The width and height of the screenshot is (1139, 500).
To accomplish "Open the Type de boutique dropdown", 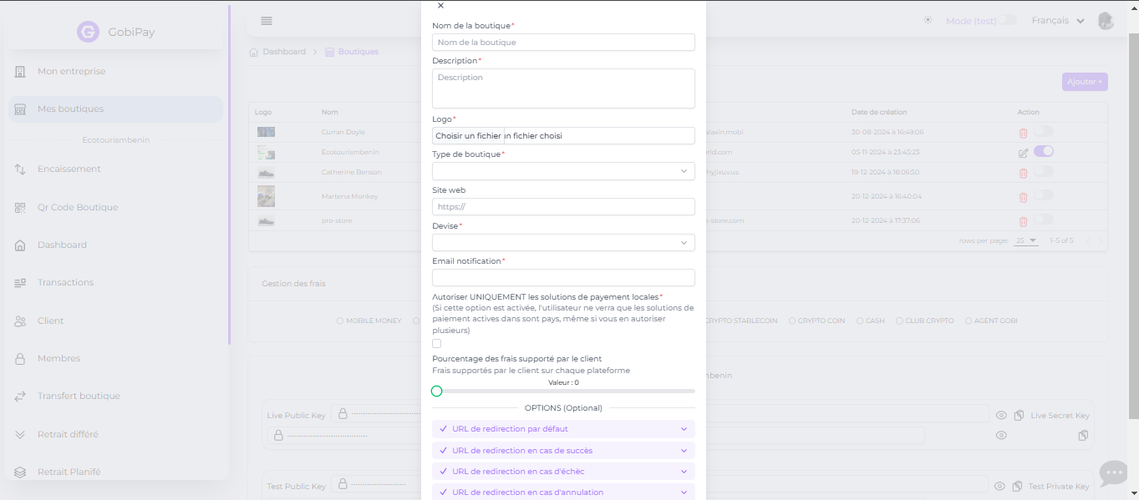I will (x=563, y=171).
